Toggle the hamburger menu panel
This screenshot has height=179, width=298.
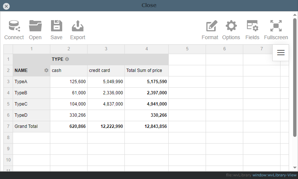(281, 53)
